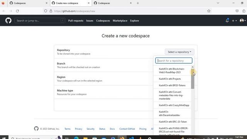Open the clock showing 7:47 PM

(x=239, y=137)
